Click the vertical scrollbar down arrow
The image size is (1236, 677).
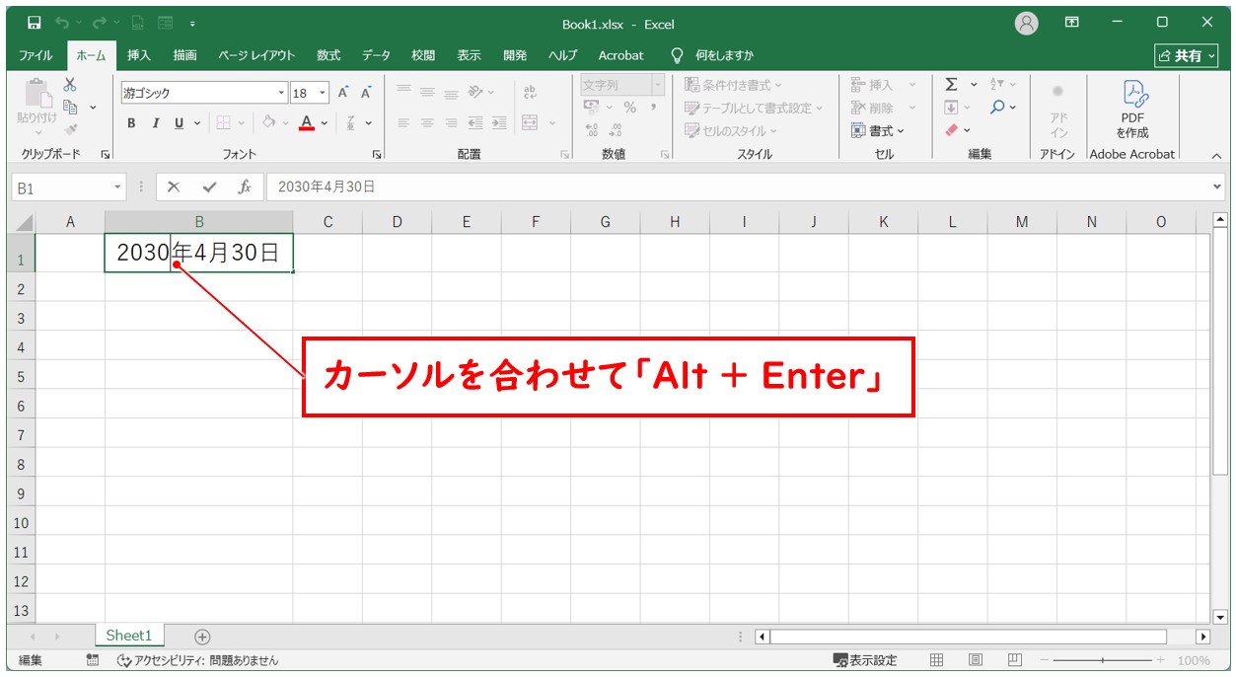point(1219,617)
